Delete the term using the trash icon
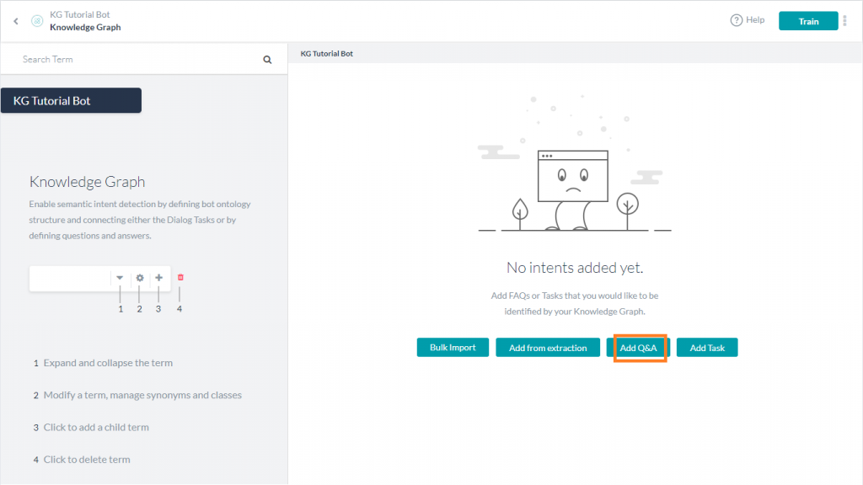Screen dimensions: 863x485 (x=179, y=278)
